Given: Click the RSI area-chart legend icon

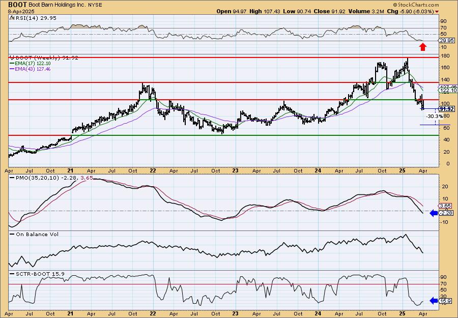Looking at the screenshot, I should tap(12, 18).
